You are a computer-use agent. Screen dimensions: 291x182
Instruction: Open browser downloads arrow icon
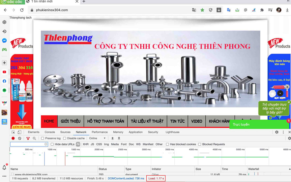(287, 10)
